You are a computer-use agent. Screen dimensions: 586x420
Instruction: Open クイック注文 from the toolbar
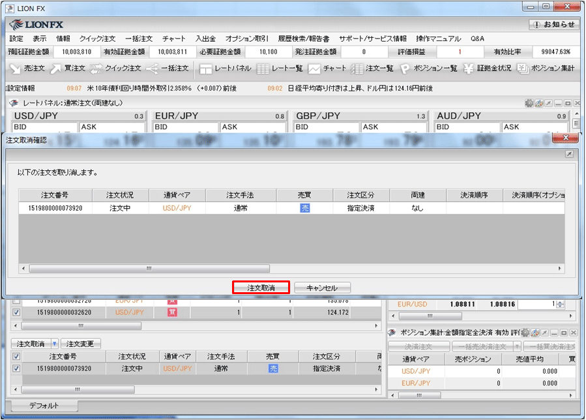[116, 68]
